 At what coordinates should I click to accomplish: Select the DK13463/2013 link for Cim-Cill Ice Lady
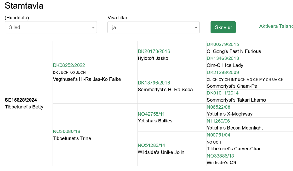click(223, 58)
